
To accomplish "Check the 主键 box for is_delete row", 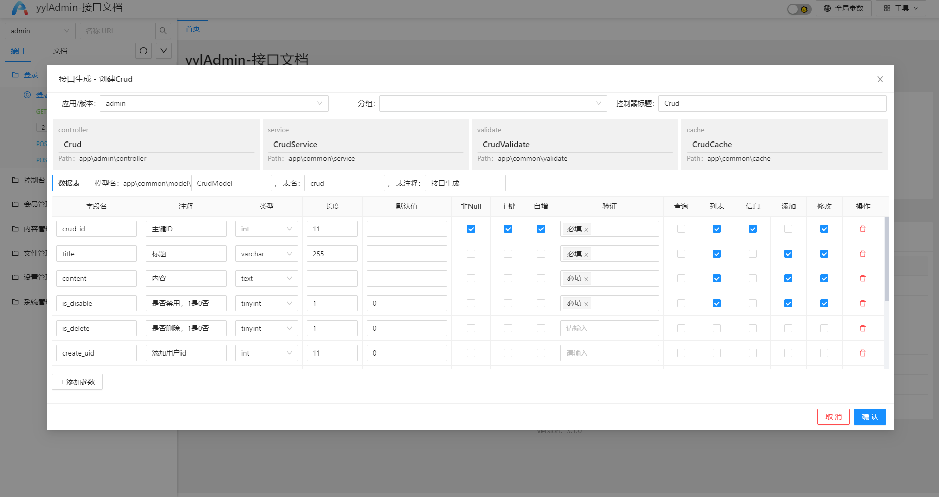I will click(508, 328).
